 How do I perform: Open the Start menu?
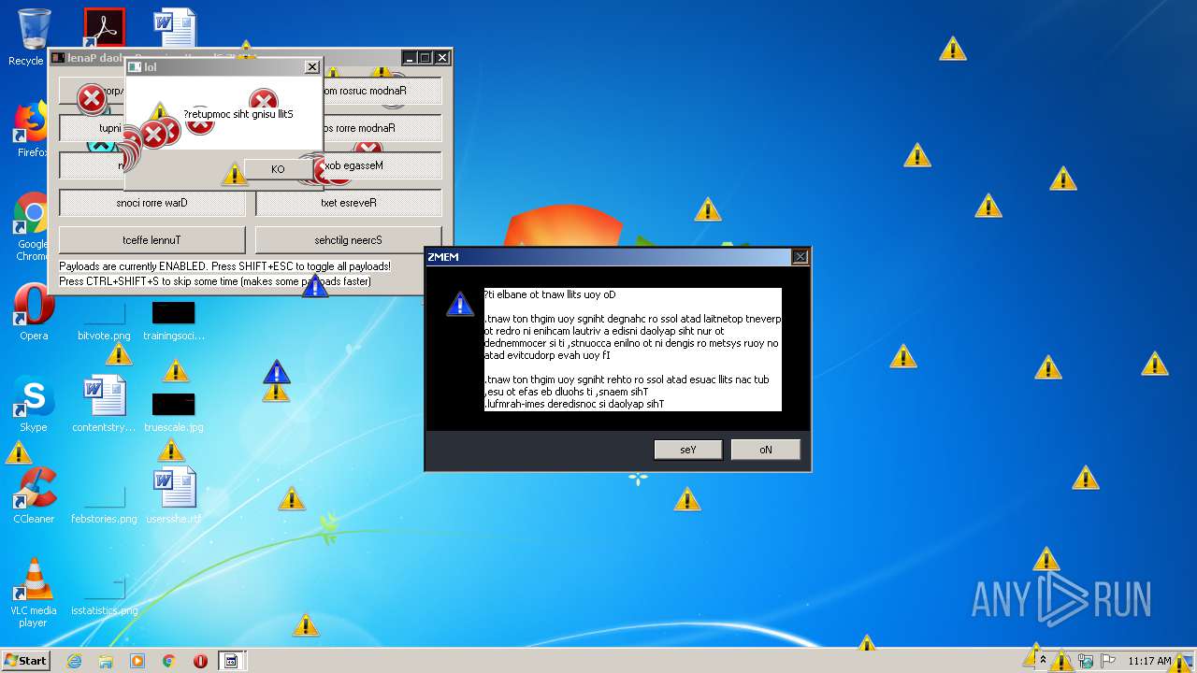pos(25,661)
